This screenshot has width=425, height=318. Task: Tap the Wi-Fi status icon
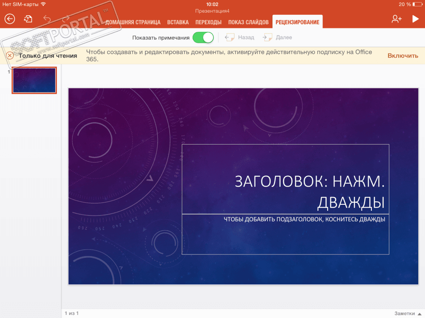point(43,4)
